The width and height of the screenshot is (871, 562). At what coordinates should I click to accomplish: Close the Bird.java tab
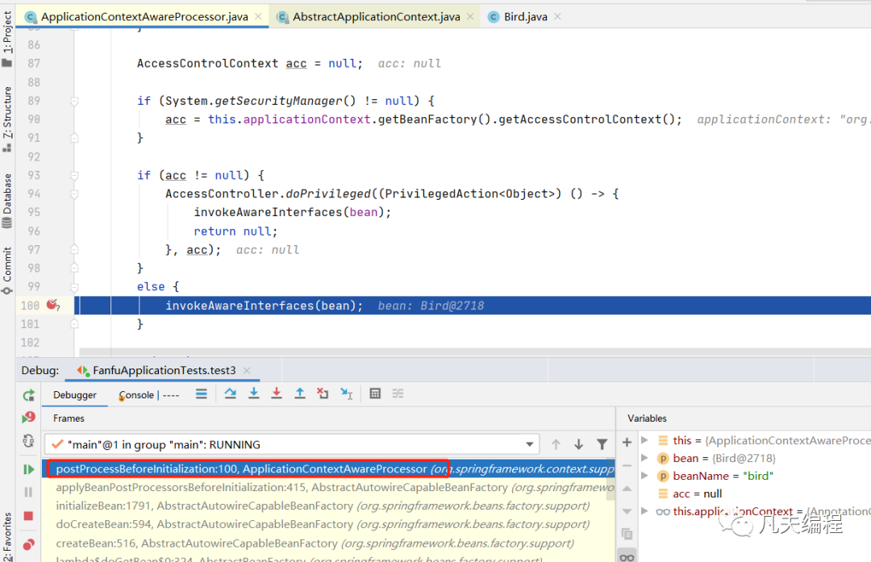[x=558, y=17]
